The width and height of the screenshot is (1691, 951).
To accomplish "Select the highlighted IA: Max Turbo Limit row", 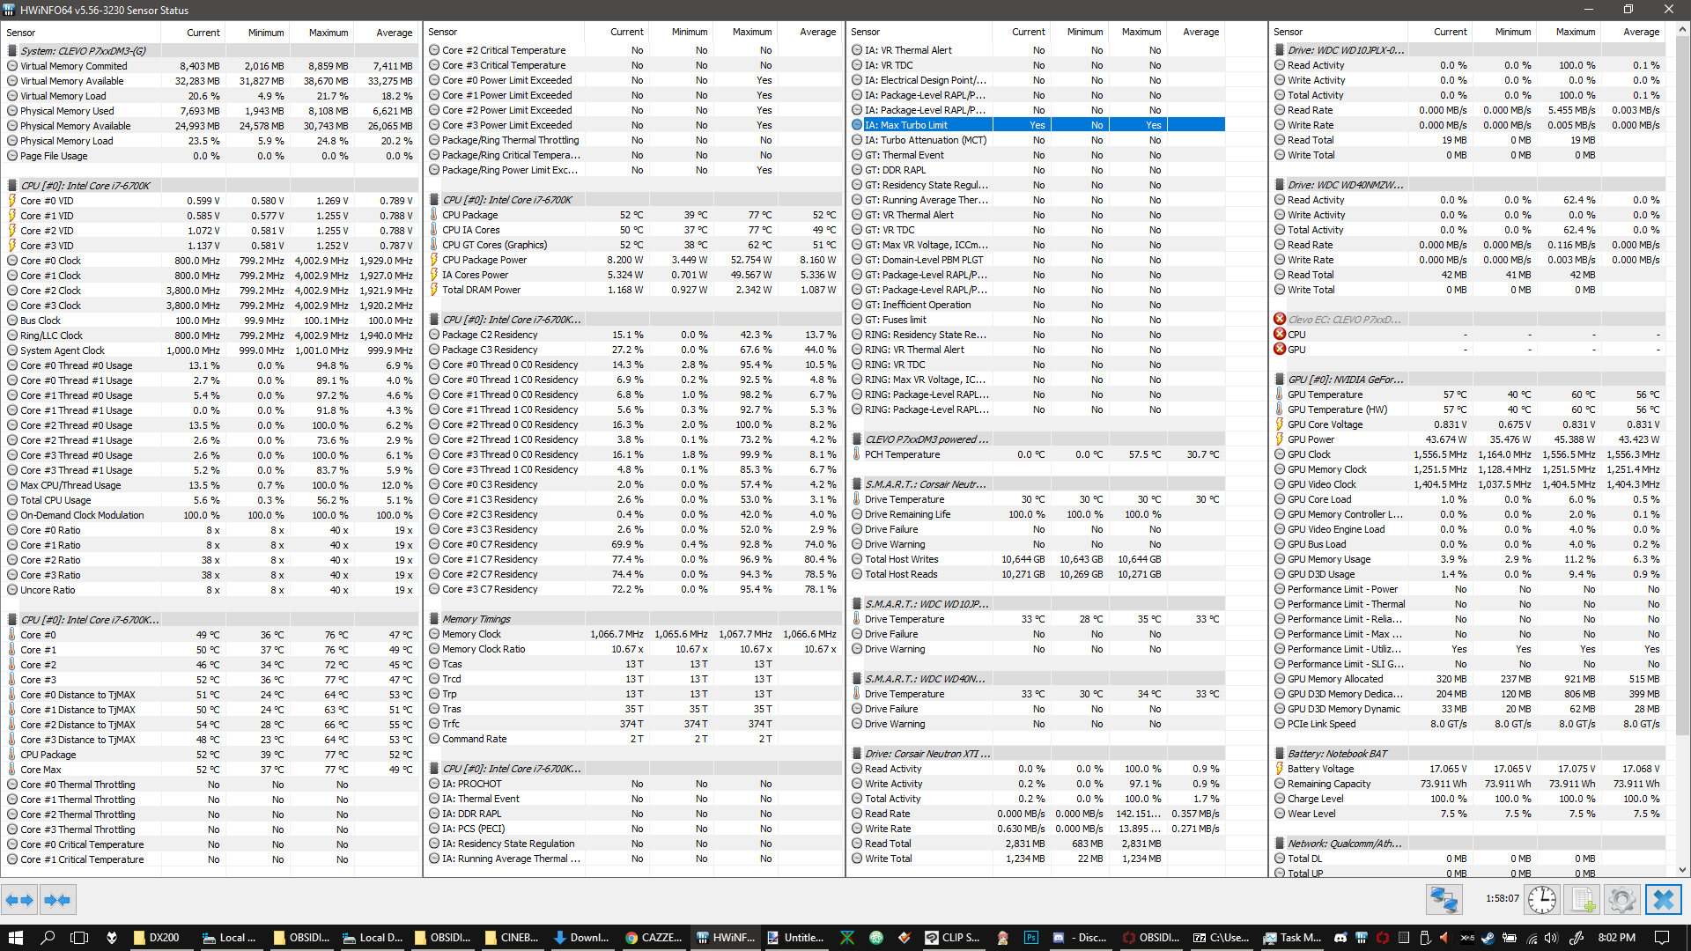I will [1037, 125].
